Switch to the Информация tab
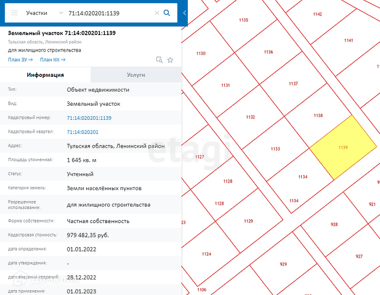The image size is (380, 295). click(46, 75)
